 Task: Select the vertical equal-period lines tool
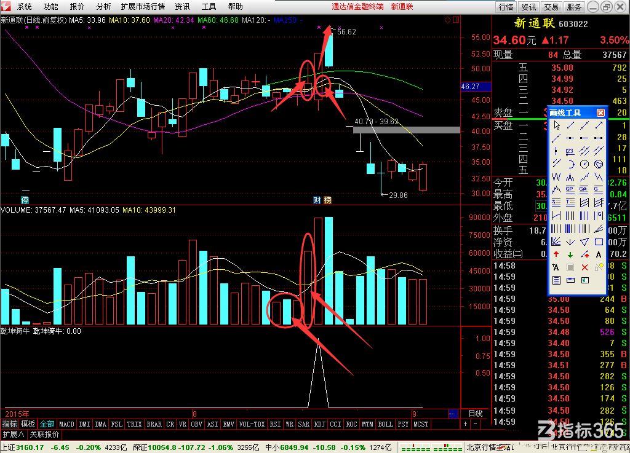[x=570, y=216]
